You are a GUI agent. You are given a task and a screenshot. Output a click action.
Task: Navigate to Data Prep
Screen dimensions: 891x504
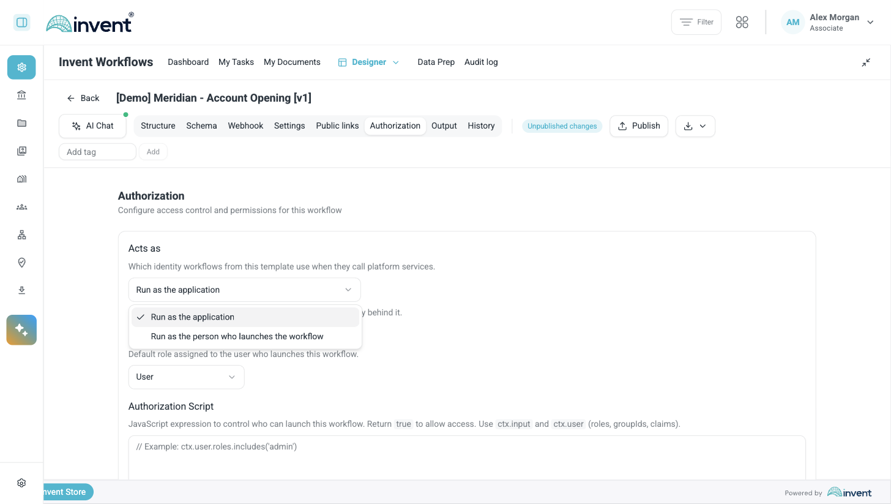coord(436,62)
